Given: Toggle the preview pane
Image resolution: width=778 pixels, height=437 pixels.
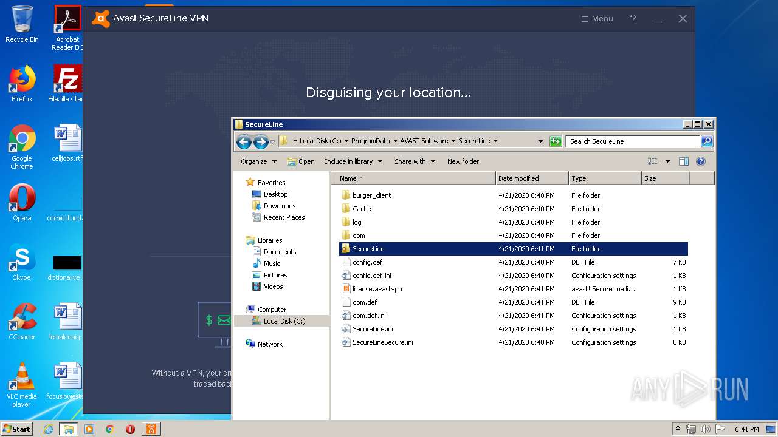Looking at the screenshot, I should coord(684,161).
